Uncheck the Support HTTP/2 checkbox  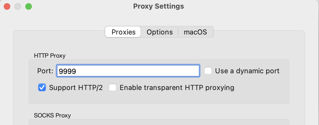(x=42, y=87)
